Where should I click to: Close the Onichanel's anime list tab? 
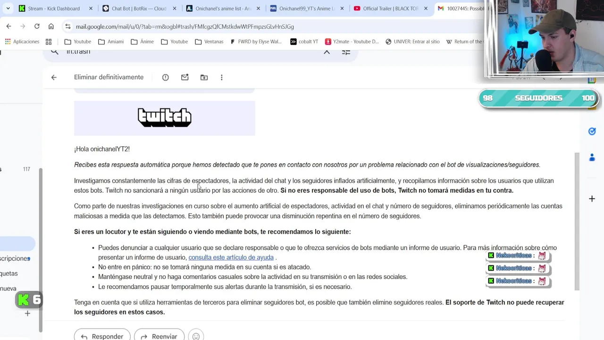click(259, 8)
